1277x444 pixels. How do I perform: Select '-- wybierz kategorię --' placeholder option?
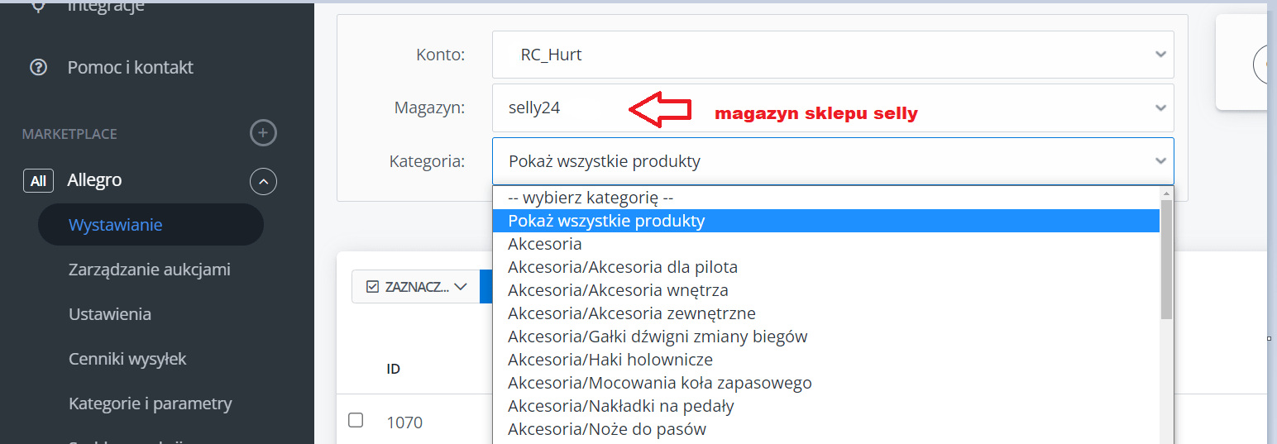pos(591,198)
